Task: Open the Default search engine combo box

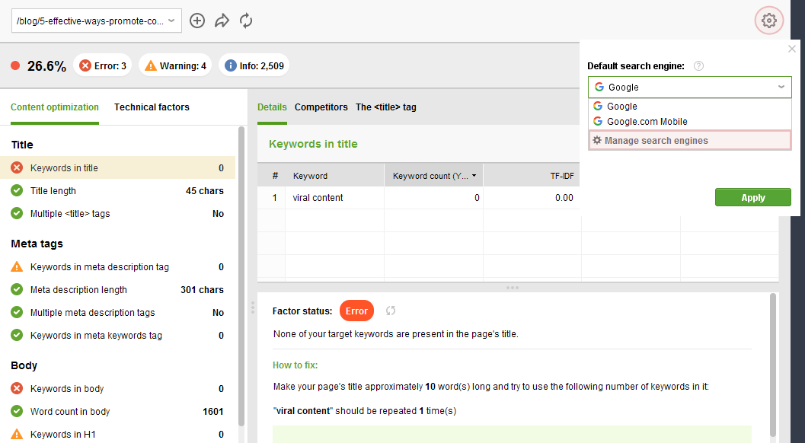Action: tap(689, 88)
